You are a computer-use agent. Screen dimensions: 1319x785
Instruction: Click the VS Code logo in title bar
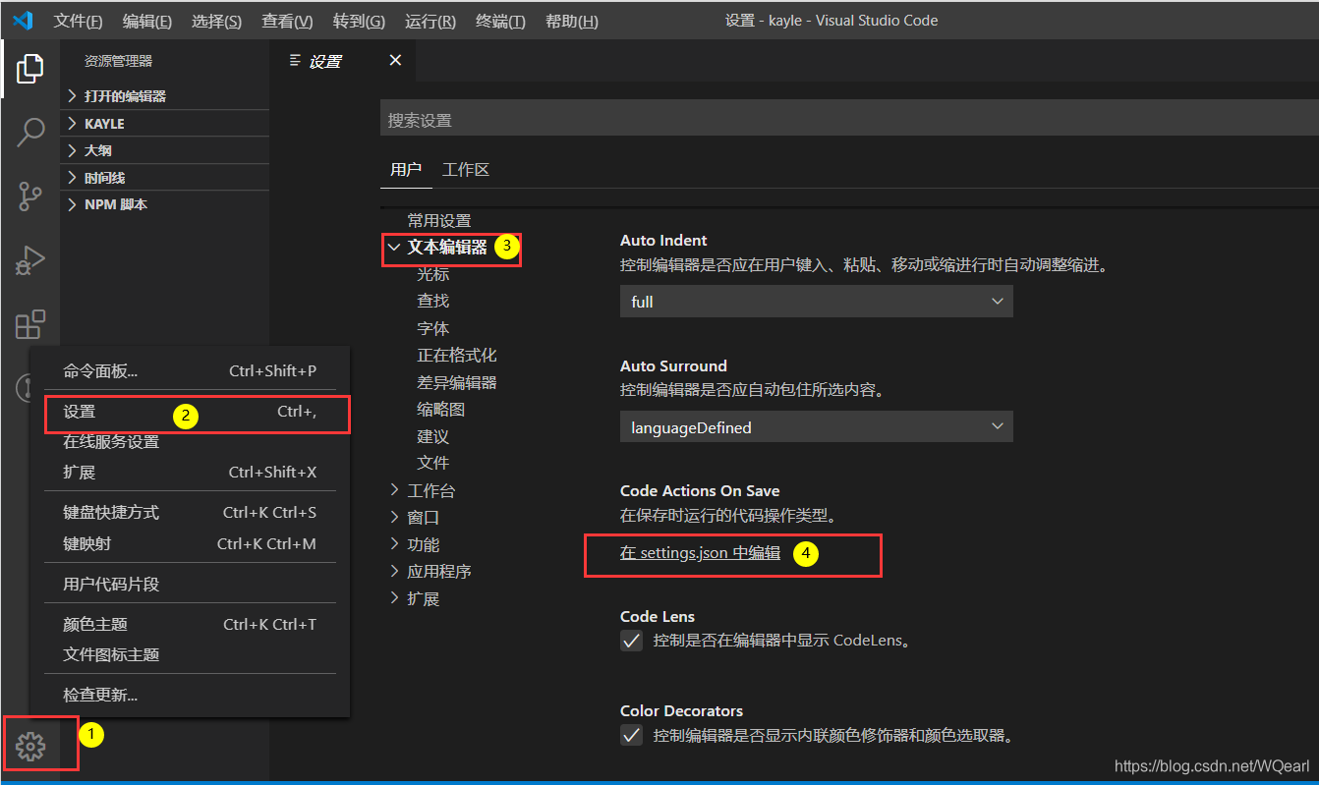pos(23,21)
